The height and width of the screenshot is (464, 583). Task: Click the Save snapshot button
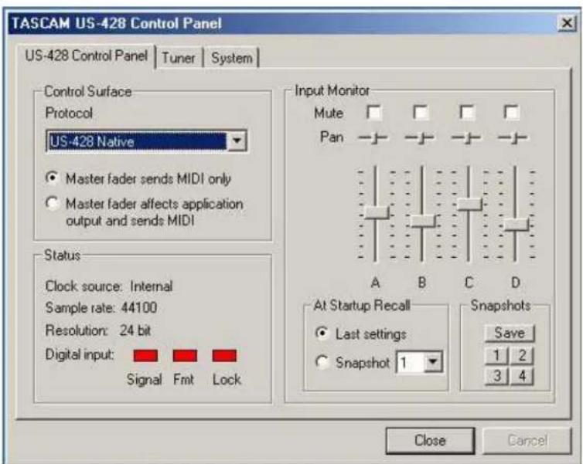(510, 333)
